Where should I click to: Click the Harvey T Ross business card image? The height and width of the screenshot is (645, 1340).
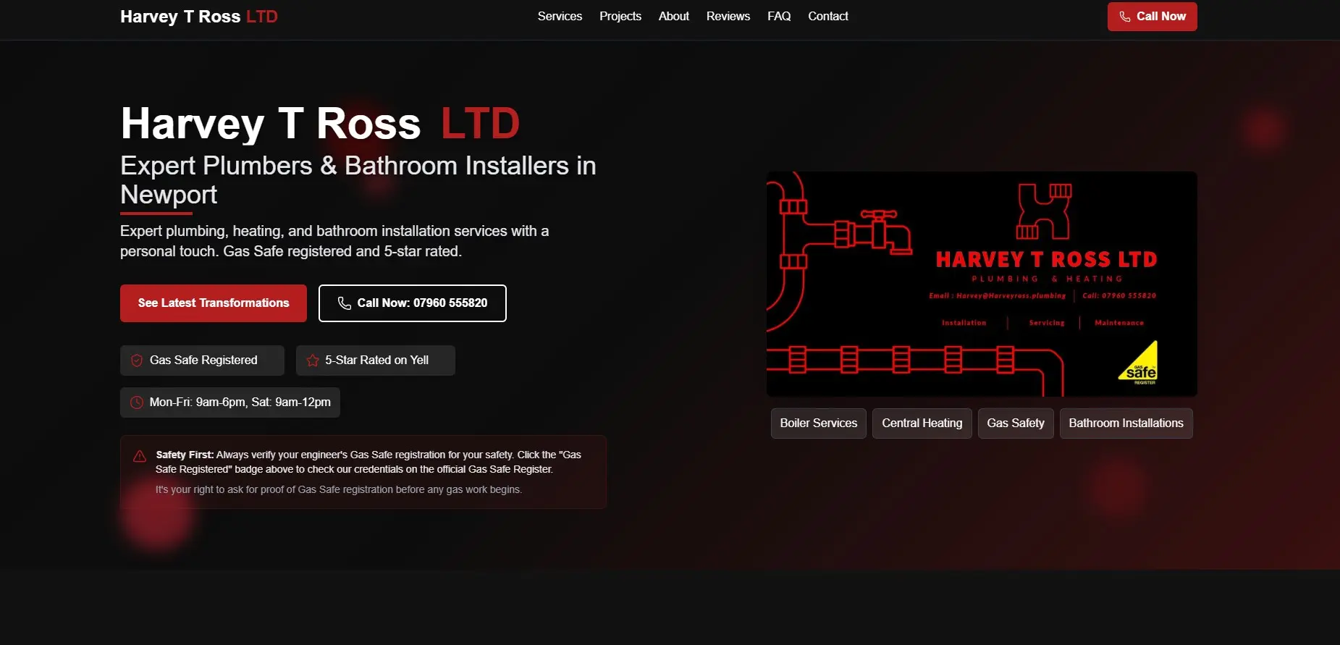982,284
